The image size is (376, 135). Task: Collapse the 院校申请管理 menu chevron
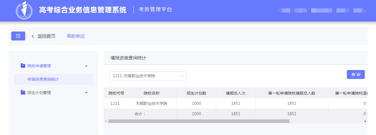click(86, 66)
